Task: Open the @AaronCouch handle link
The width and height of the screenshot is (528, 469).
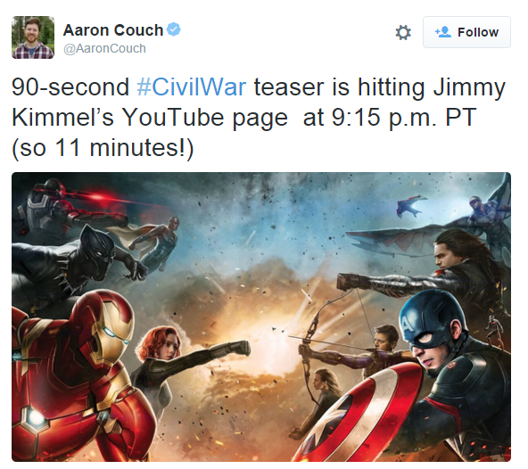Action: (x=104, y=48)
